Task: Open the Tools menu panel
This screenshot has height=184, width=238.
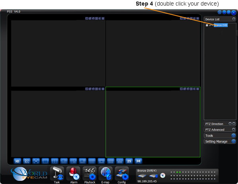Action: (x=220, y=136)
